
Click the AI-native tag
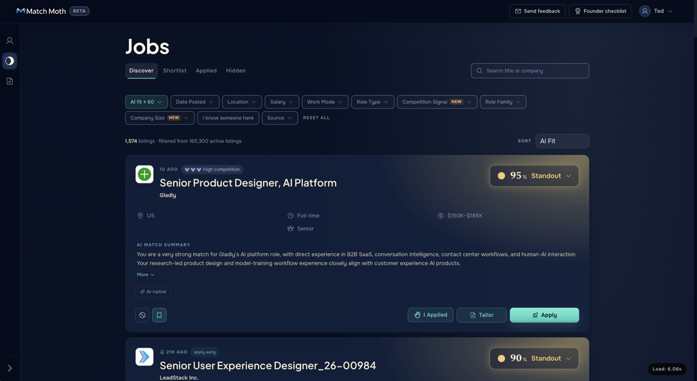click(x=153, y=292)
